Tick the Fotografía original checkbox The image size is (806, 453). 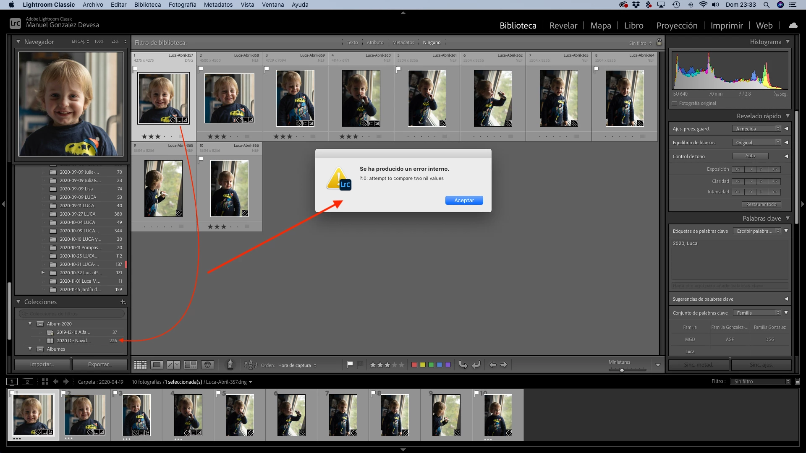coord(675,103)
